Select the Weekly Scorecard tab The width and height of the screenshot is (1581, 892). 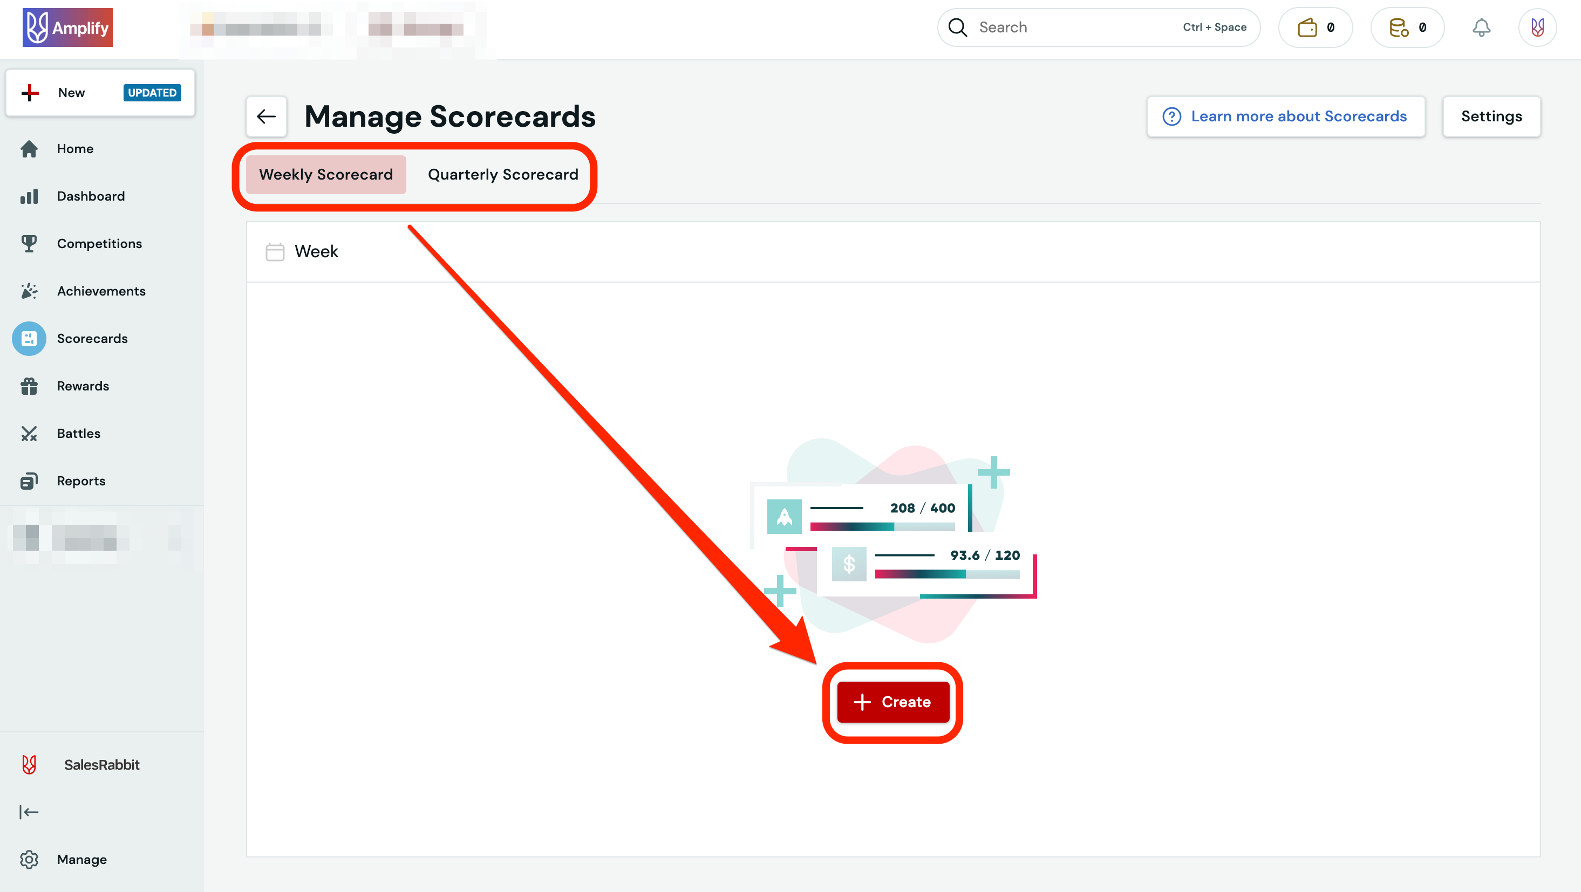325,174
